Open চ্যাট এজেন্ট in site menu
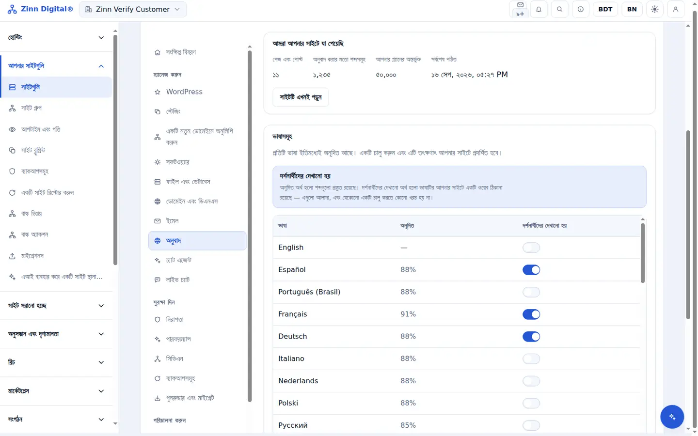698x436 pixels. click(197, 260)
